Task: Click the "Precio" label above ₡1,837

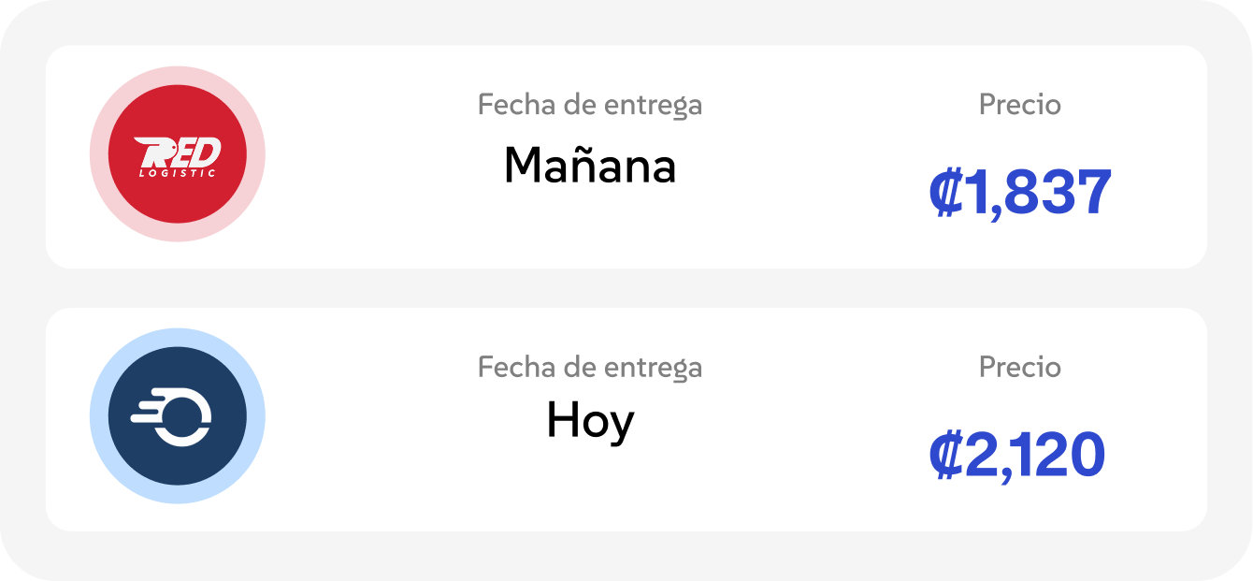Action: [1019, 105]
